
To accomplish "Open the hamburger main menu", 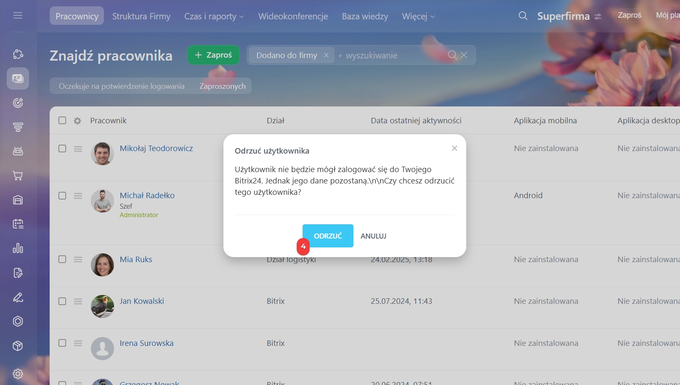I will click(x=18, y=16).
